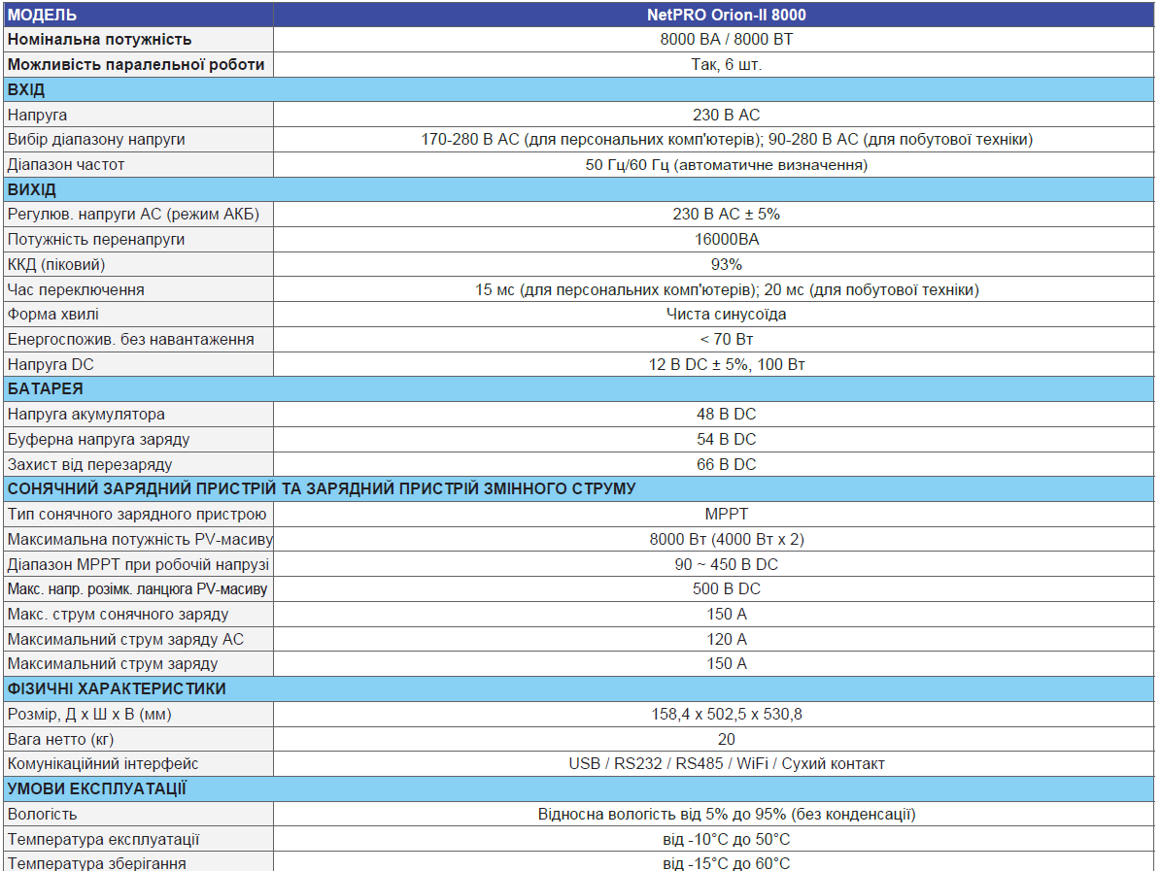Click the Температура експлуатації row label
Viewport: 1161px width, 871px height.
click(x=104, y=840)
